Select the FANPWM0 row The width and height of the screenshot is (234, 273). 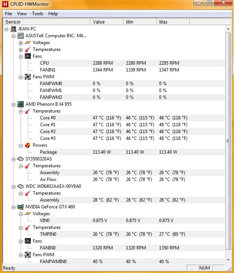pos(132,84)
